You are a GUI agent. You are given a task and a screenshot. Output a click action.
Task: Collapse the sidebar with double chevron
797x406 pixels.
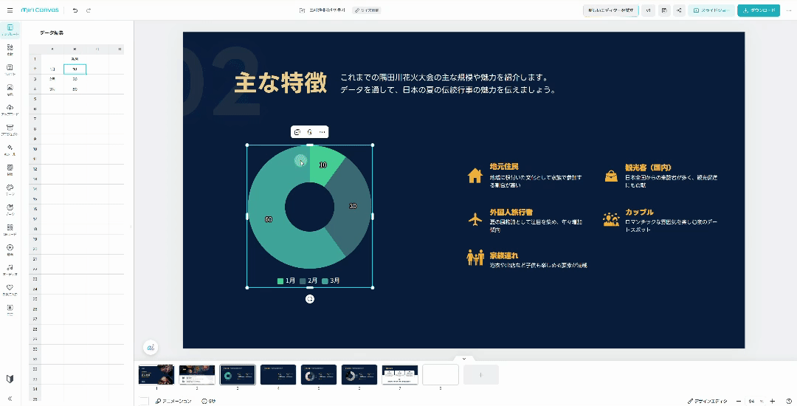point(10,399)
